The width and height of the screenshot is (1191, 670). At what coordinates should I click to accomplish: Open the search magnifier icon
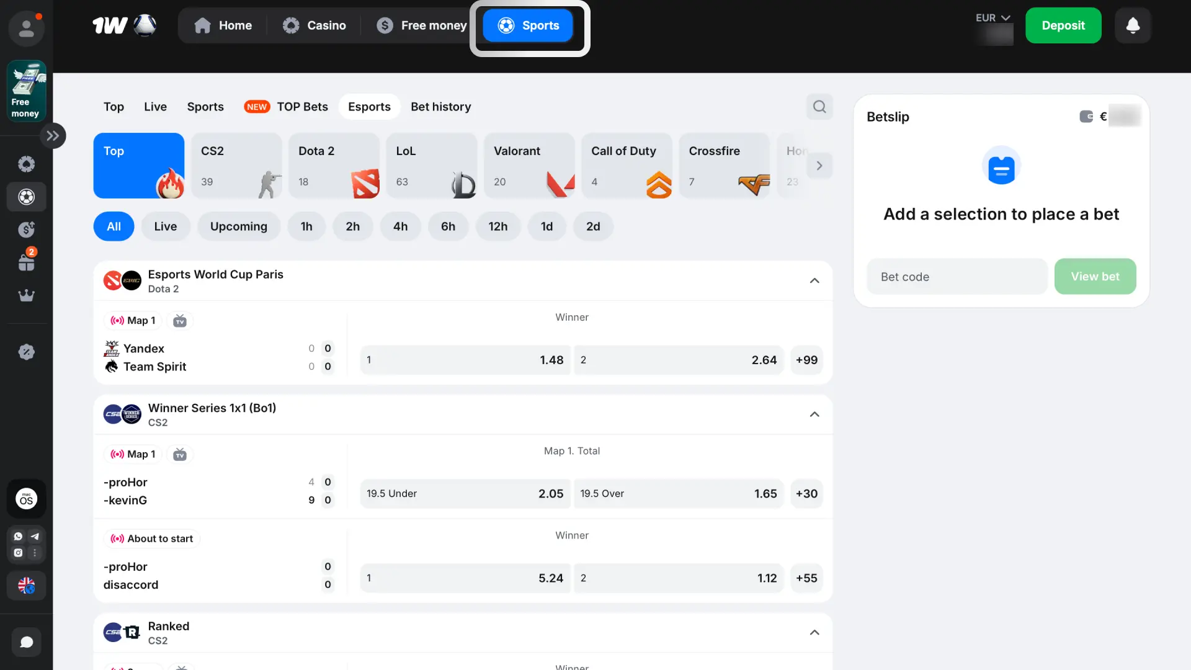819,107
